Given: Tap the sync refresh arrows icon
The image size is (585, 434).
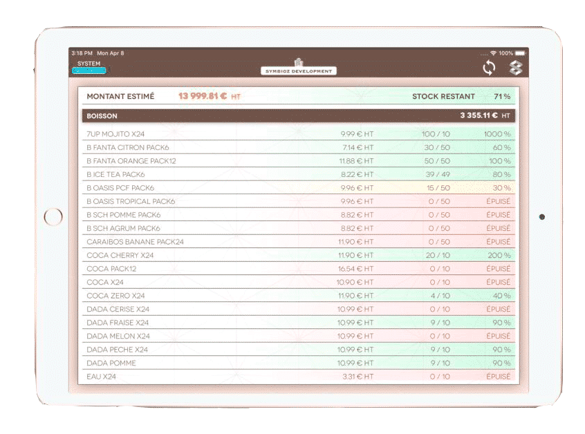Looking at the screenshot, I should click(489, 68).
